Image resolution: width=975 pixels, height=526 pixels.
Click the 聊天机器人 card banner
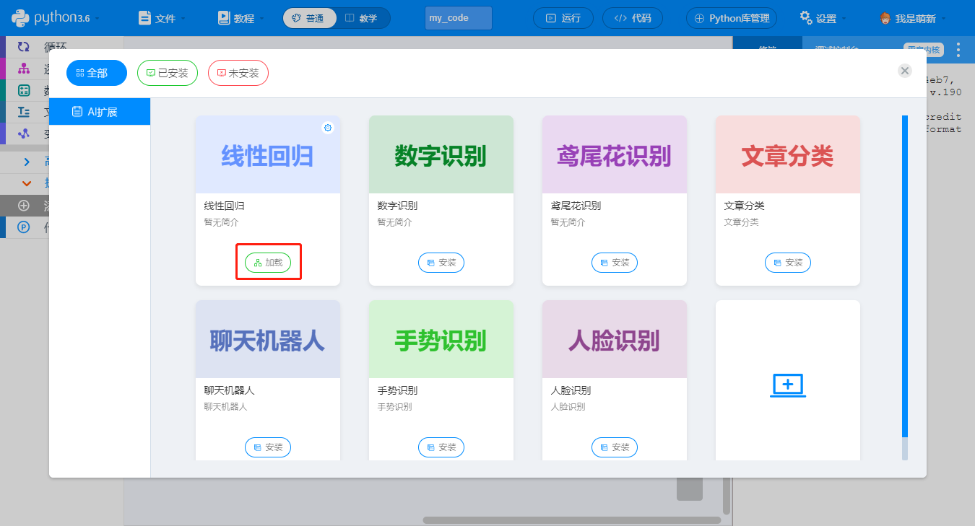click(268, 339)
